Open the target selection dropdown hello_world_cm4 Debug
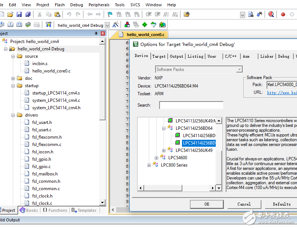Viewport: 297px width, 228px height. pos(107,25)
